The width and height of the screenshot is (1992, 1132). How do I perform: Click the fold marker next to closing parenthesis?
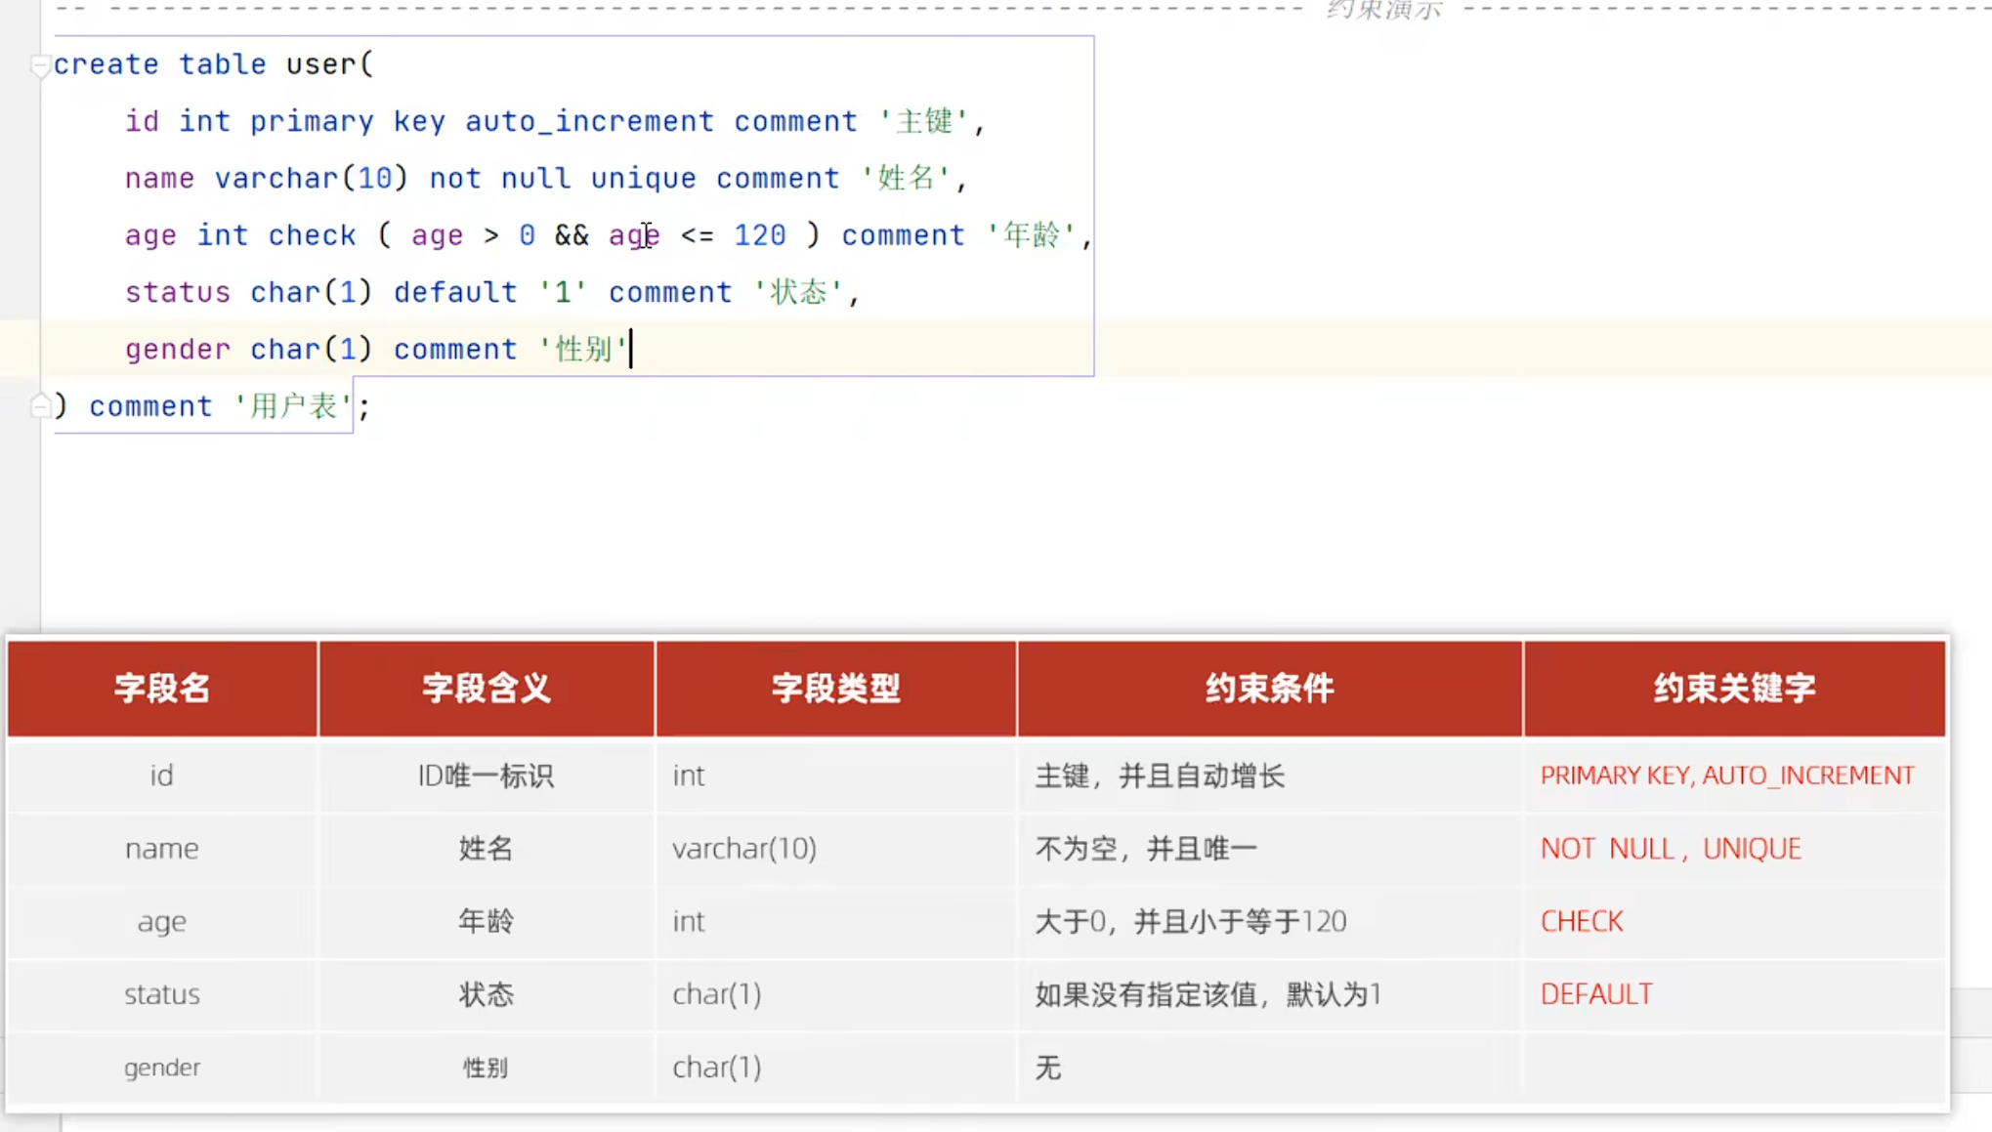tap(40, 404)
